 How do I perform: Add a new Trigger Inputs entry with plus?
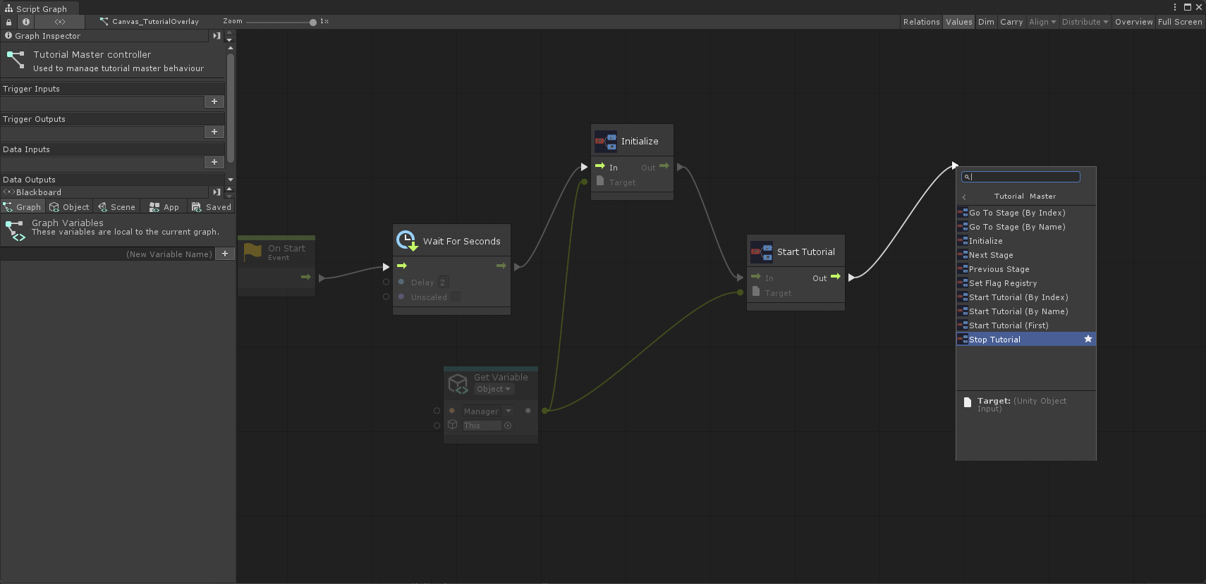[x=214, y=101]
